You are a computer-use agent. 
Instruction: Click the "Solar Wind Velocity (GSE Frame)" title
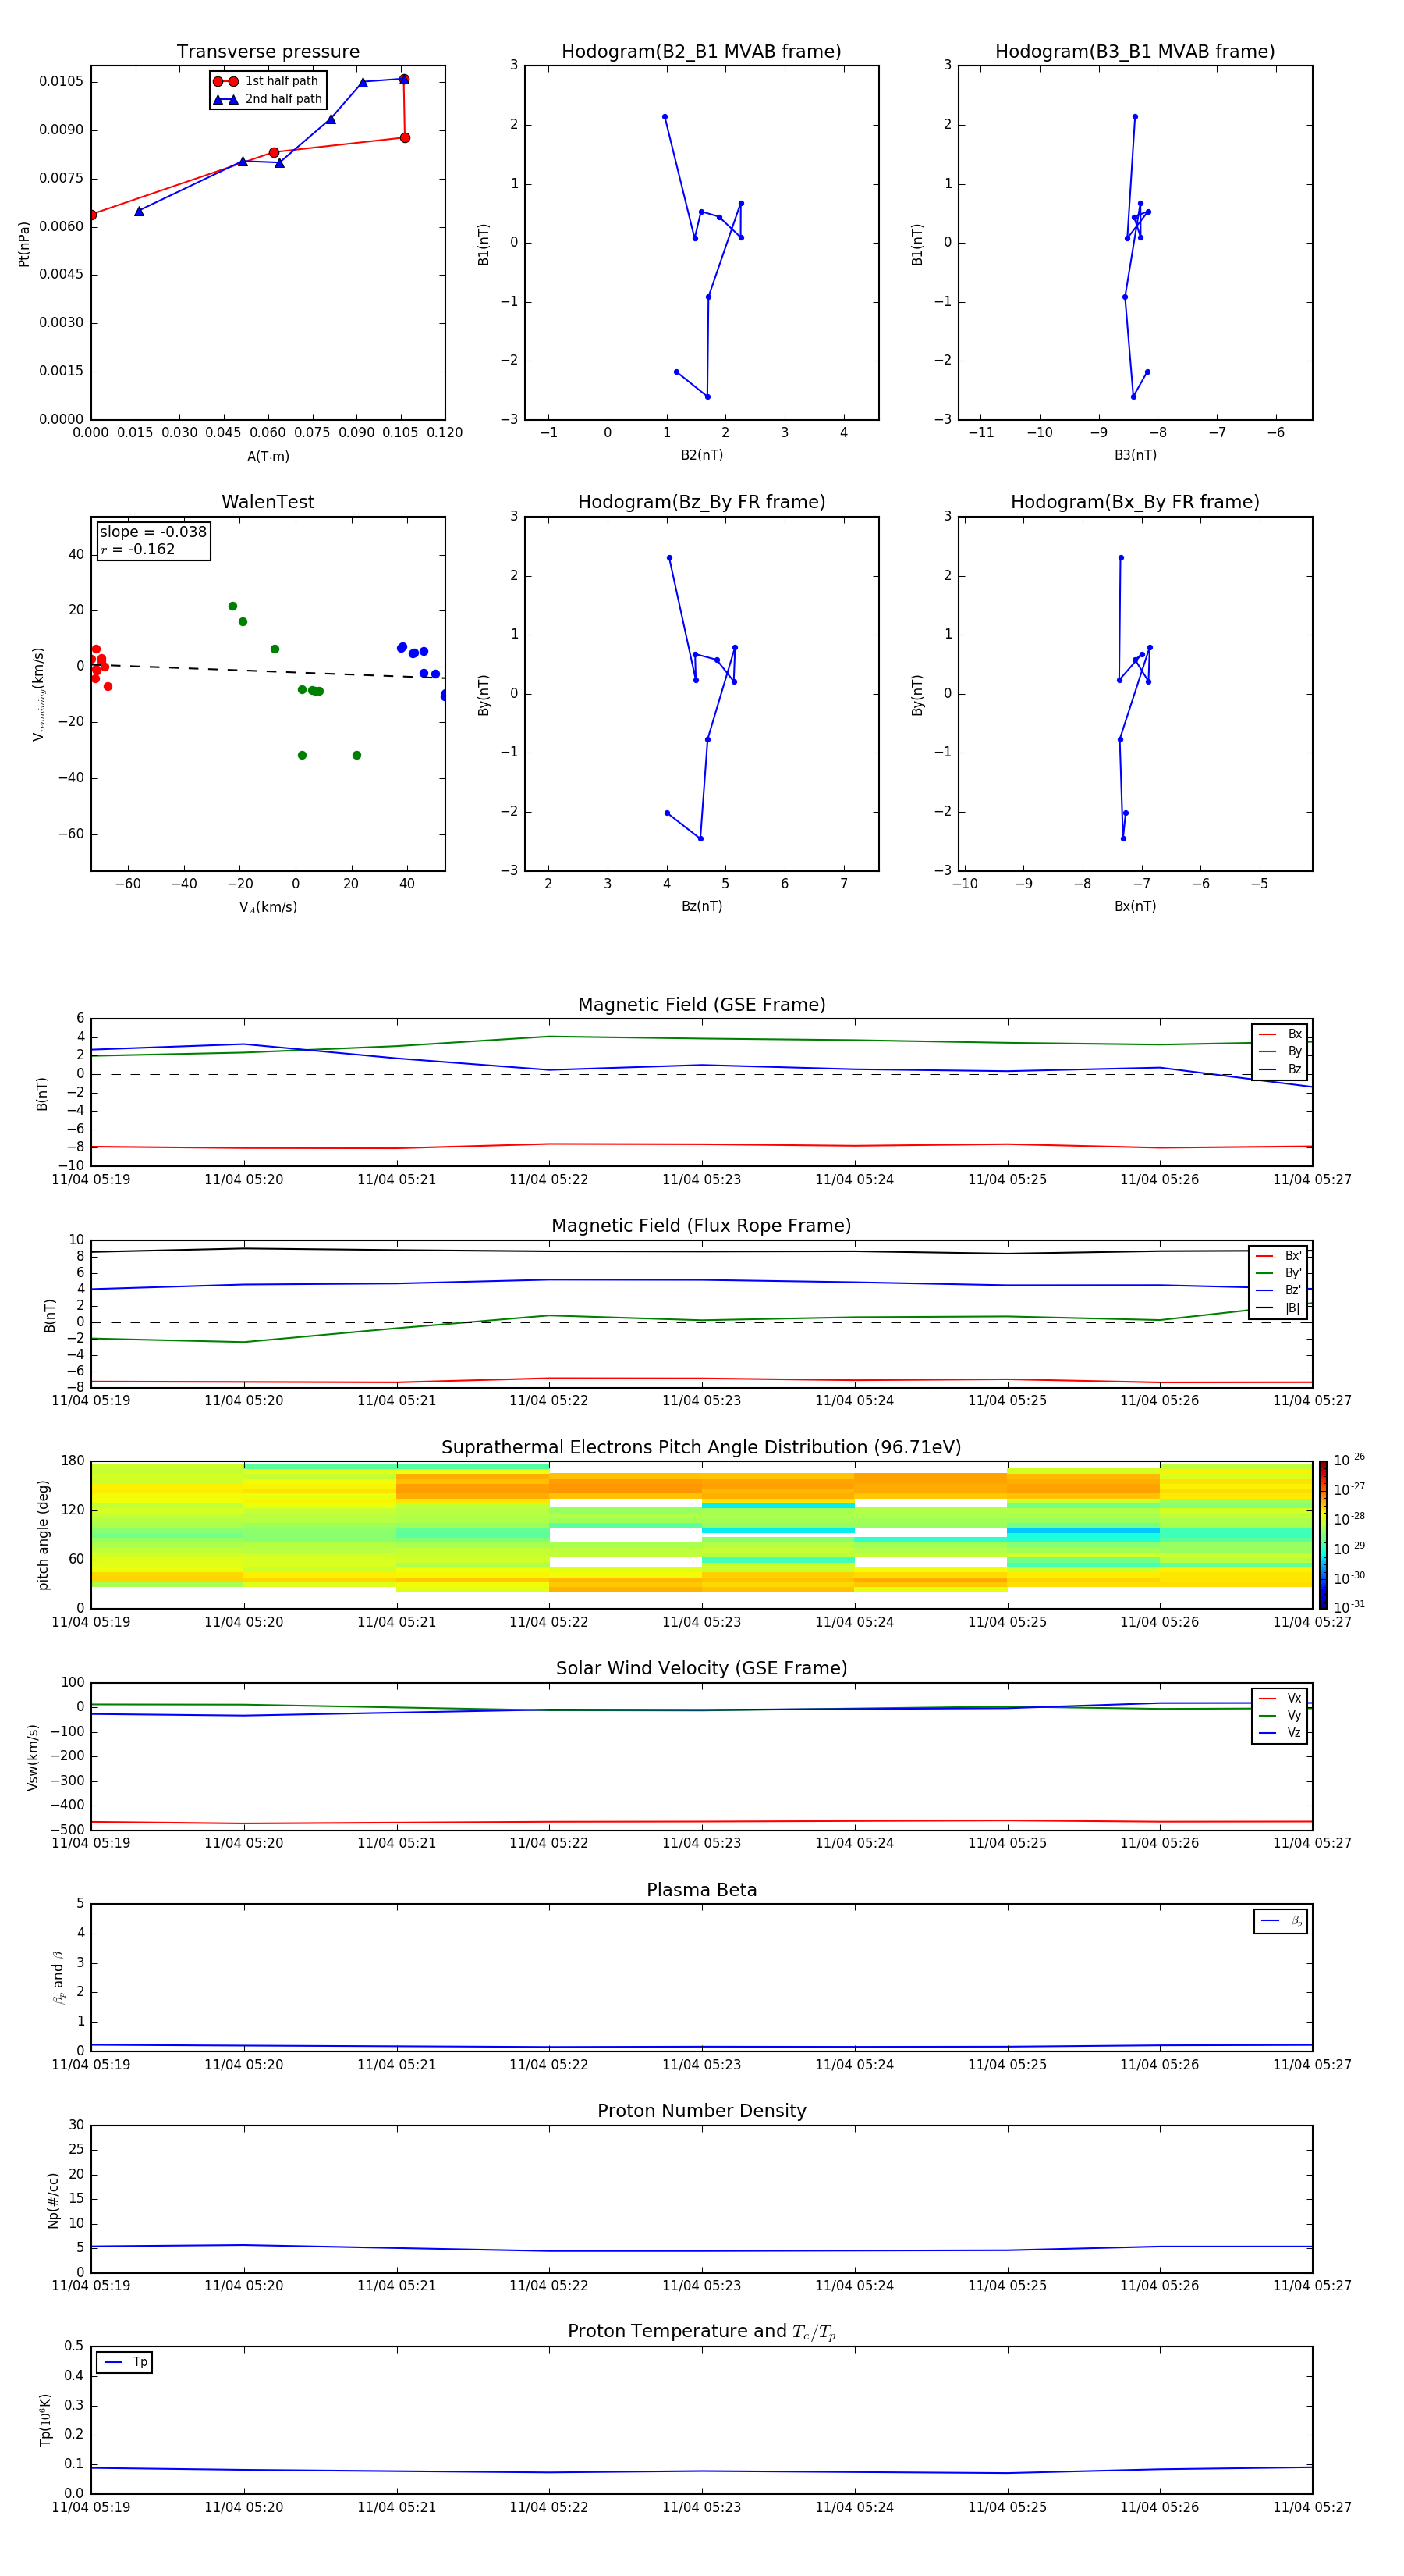[701, 1669]
